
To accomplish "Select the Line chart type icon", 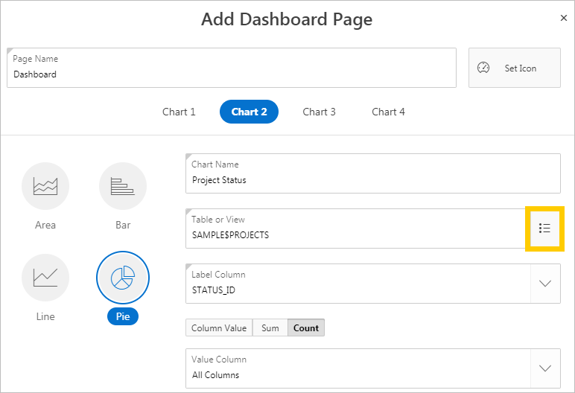I will pos(45,278).
